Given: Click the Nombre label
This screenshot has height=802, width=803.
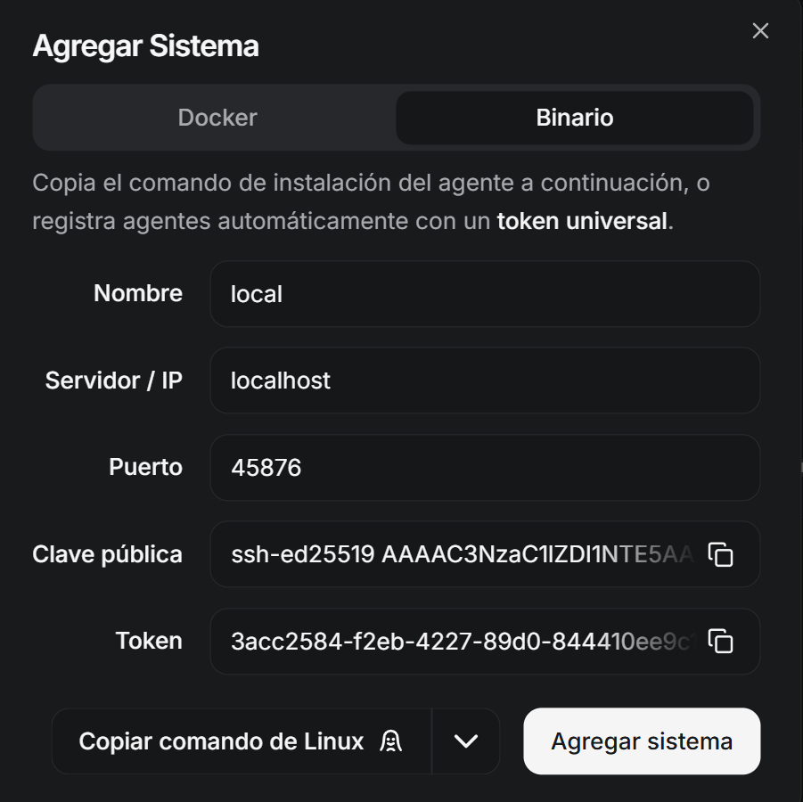Looking at the screenshot, I should pyautogui.click(x=138, y=294).
